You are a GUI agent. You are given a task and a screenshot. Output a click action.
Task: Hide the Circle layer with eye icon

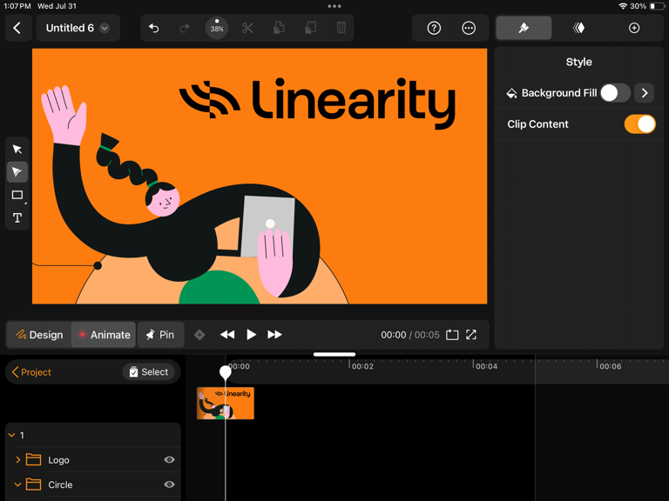point(169,484)
